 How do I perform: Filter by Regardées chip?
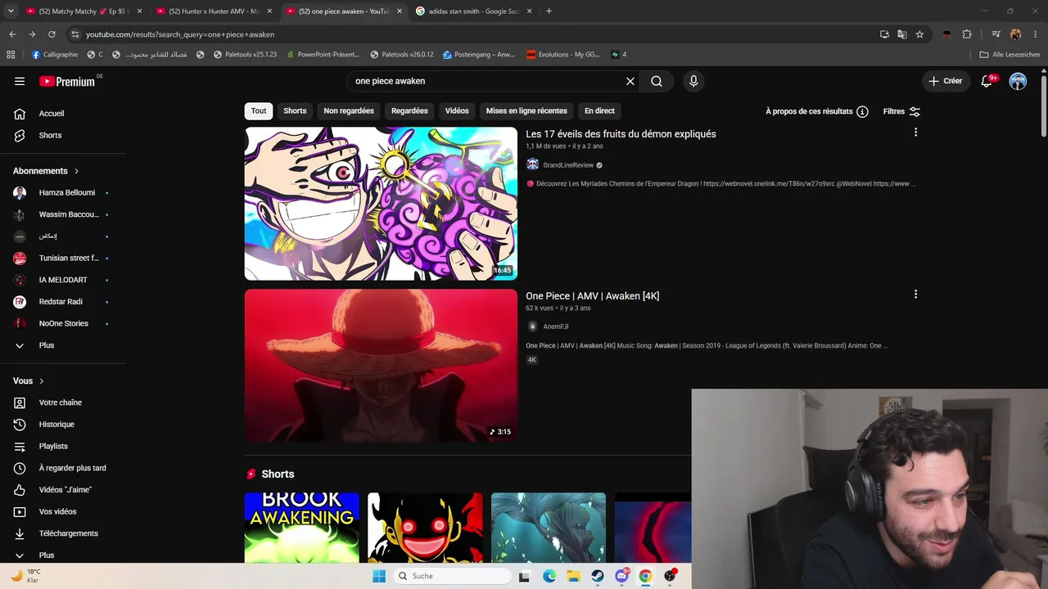[x=409, y=111]
